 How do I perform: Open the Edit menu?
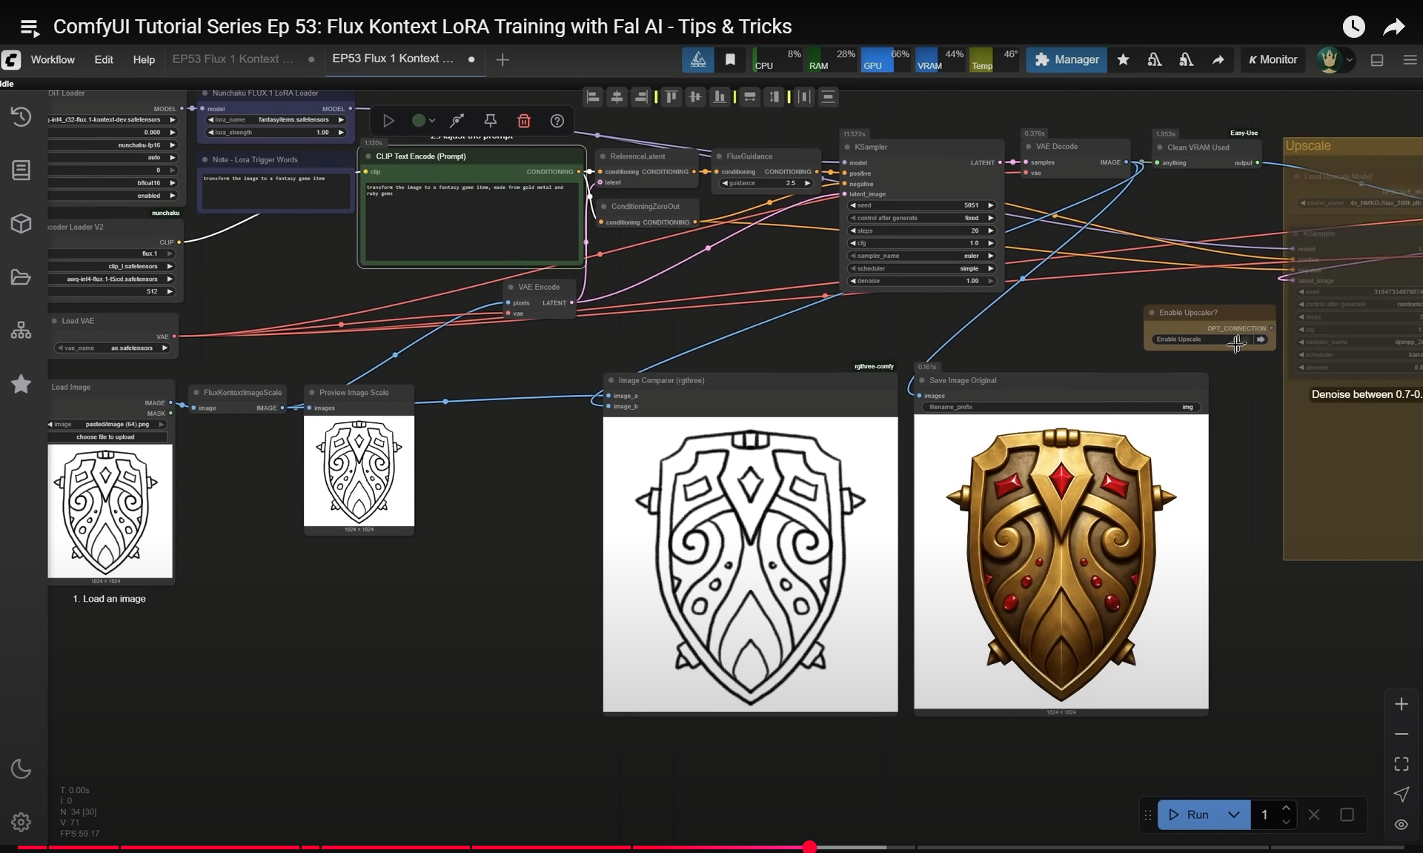coord(104,59)
